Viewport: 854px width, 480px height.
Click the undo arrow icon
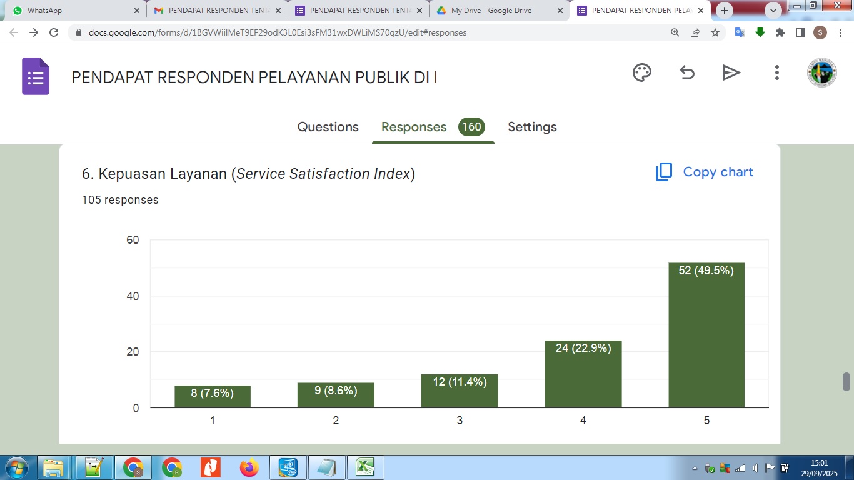tap(687, 73)
